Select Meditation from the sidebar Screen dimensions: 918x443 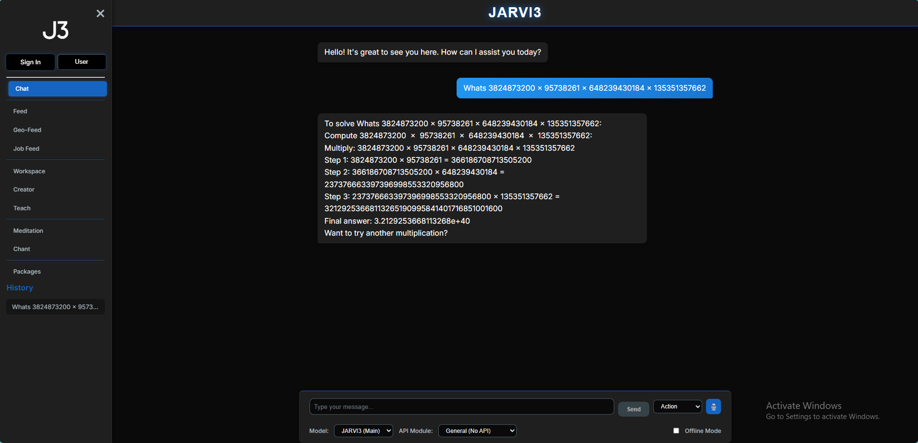point(28,231)
